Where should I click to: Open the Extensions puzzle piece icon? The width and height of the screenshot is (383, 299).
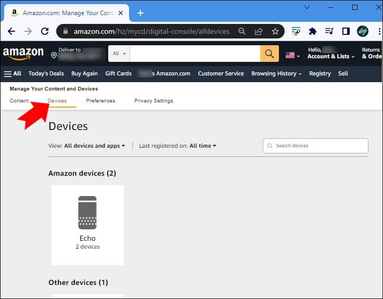[313, 31]
